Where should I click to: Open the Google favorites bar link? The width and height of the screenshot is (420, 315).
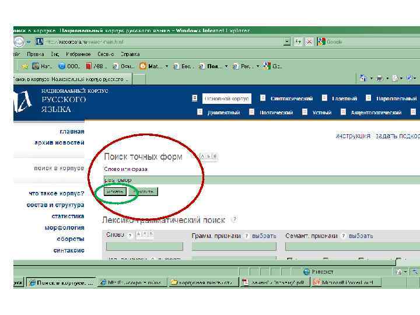272,66
